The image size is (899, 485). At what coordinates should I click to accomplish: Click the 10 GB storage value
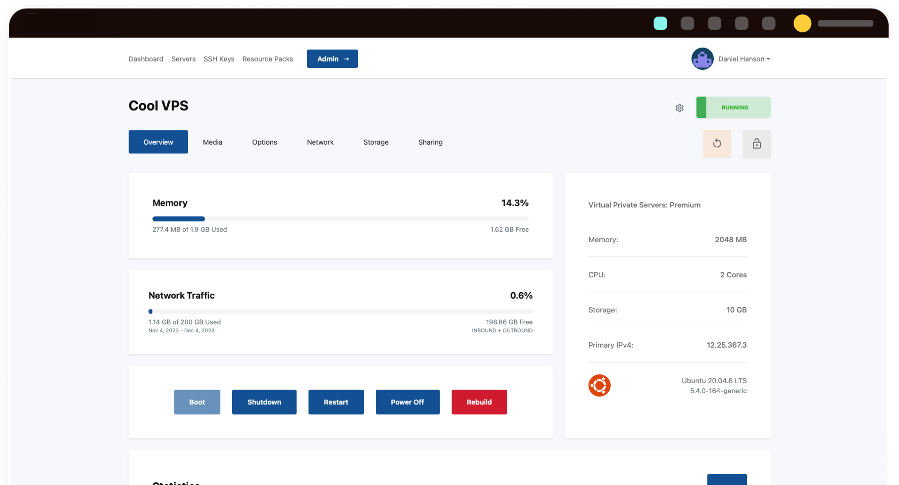click(x=736, y=310)
